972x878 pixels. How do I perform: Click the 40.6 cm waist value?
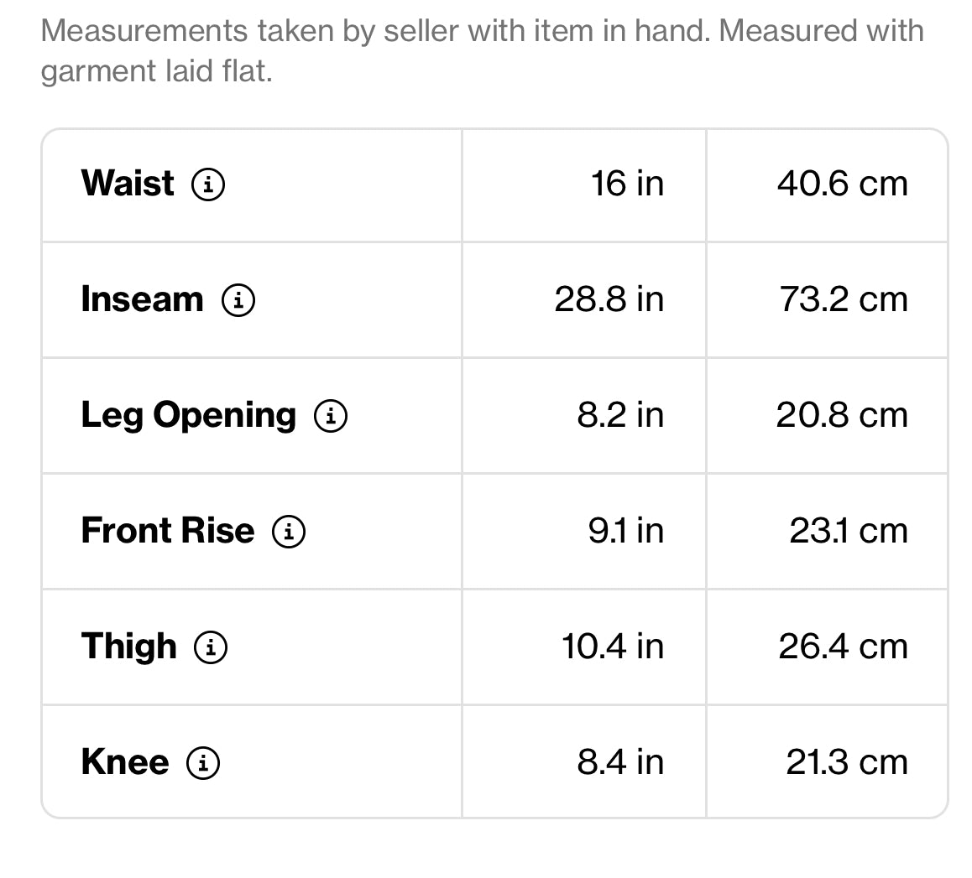(x=842, y=184)
